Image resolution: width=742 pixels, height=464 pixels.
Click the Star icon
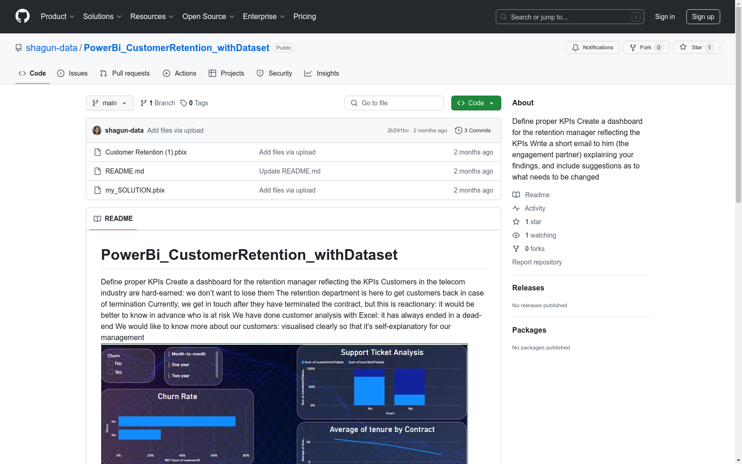point(683,47)
